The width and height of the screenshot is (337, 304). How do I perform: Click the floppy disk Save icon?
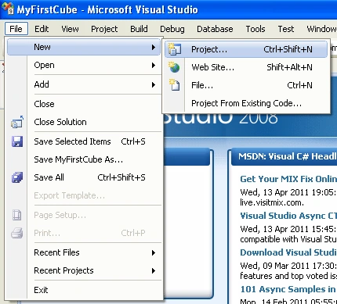point(17,141)
